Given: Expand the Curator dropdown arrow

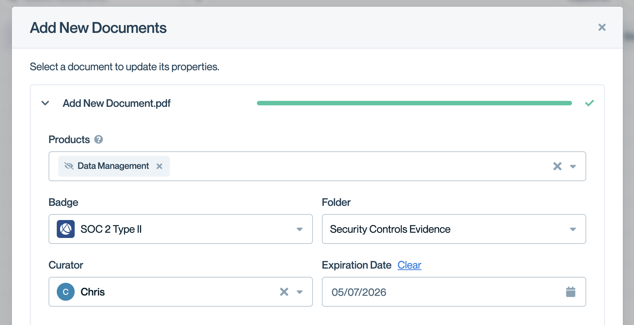Looking at the screenshot, I should coord(299,292).
